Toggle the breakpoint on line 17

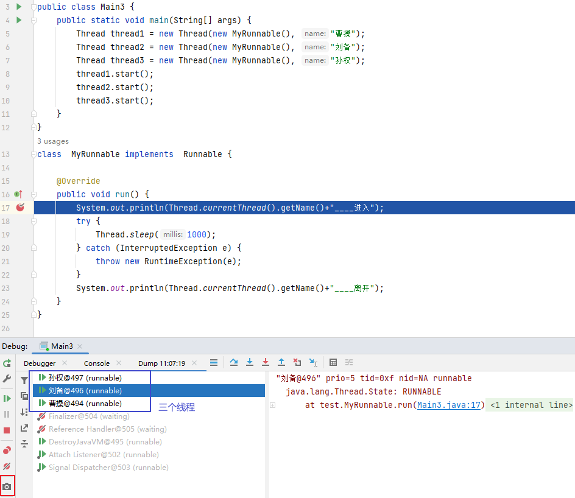(20, 208)
